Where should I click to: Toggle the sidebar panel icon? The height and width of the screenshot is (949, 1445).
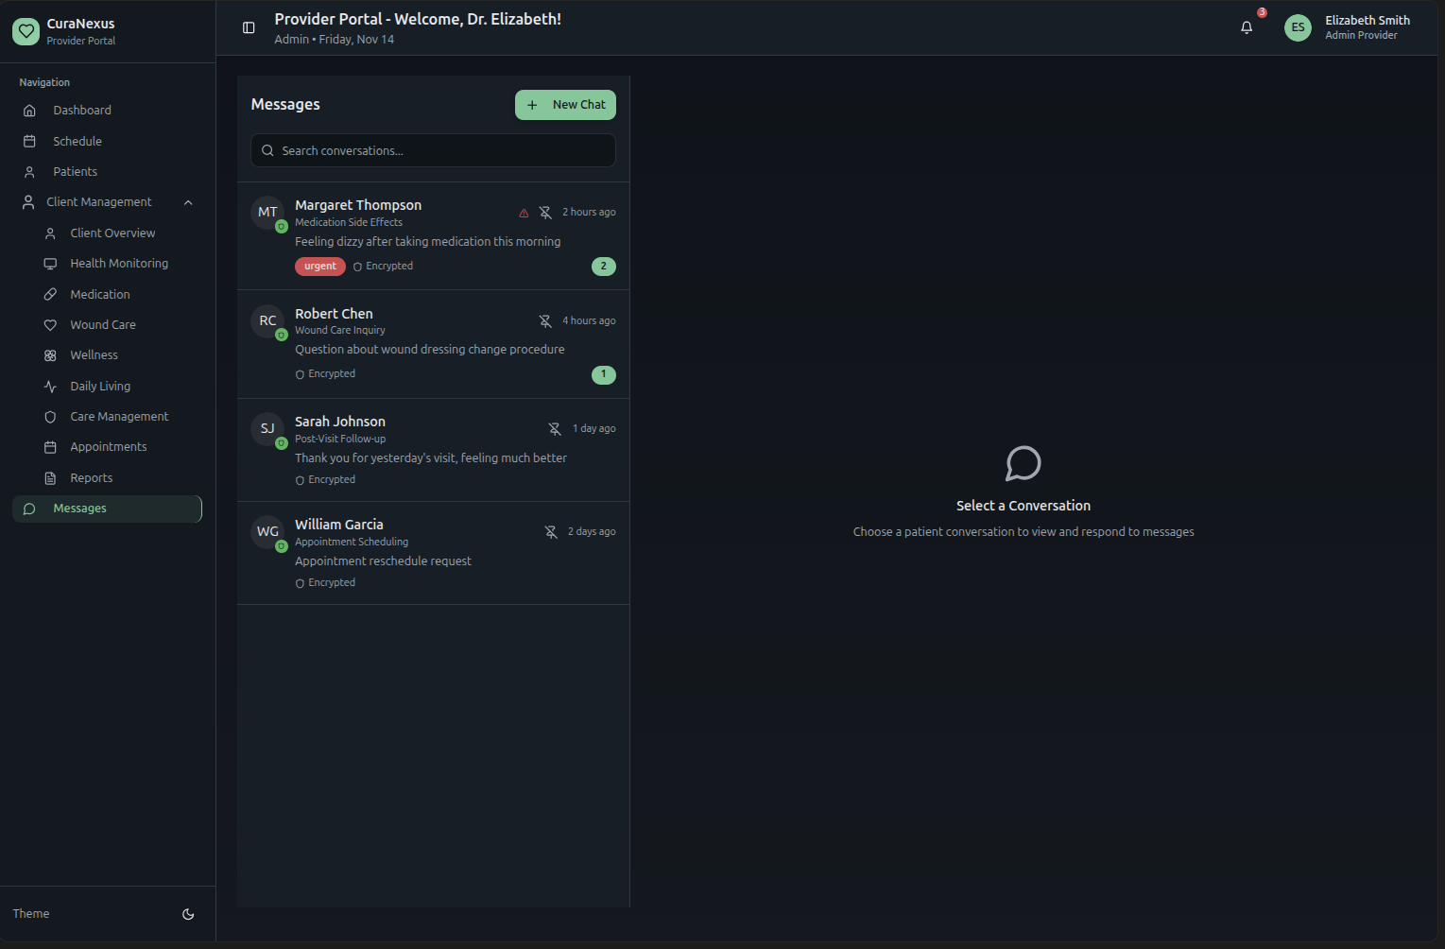point(249,28)
